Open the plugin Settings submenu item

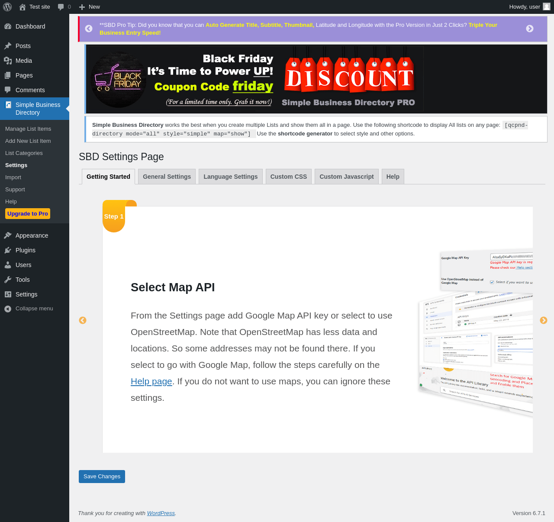click(16, 165)
